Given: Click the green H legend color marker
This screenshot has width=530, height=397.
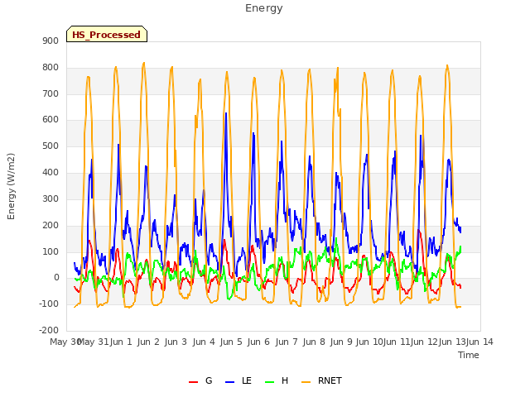Looking at the screenshot, I should pyautogui.click(x=270, y=382).
